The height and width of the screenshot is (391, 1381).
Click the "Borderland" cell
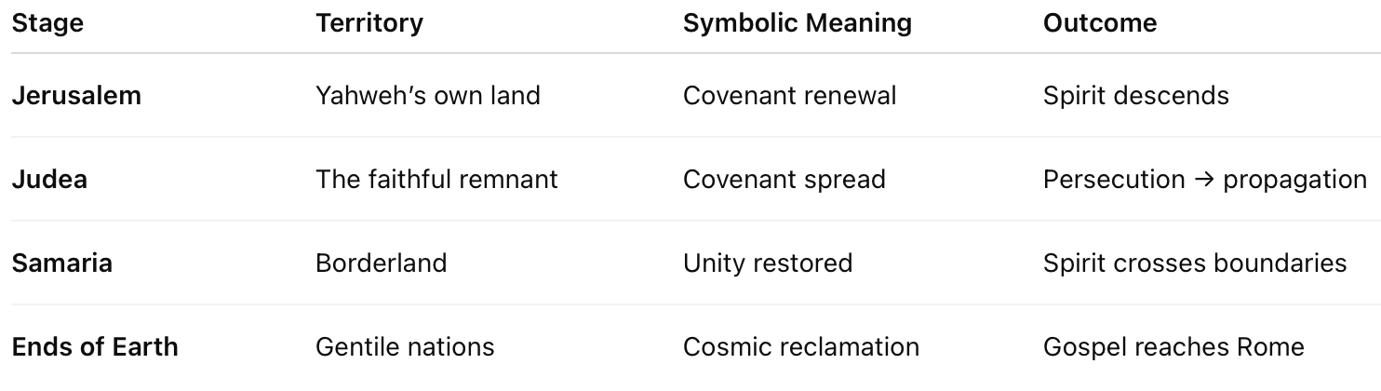[x=381, y=263]
